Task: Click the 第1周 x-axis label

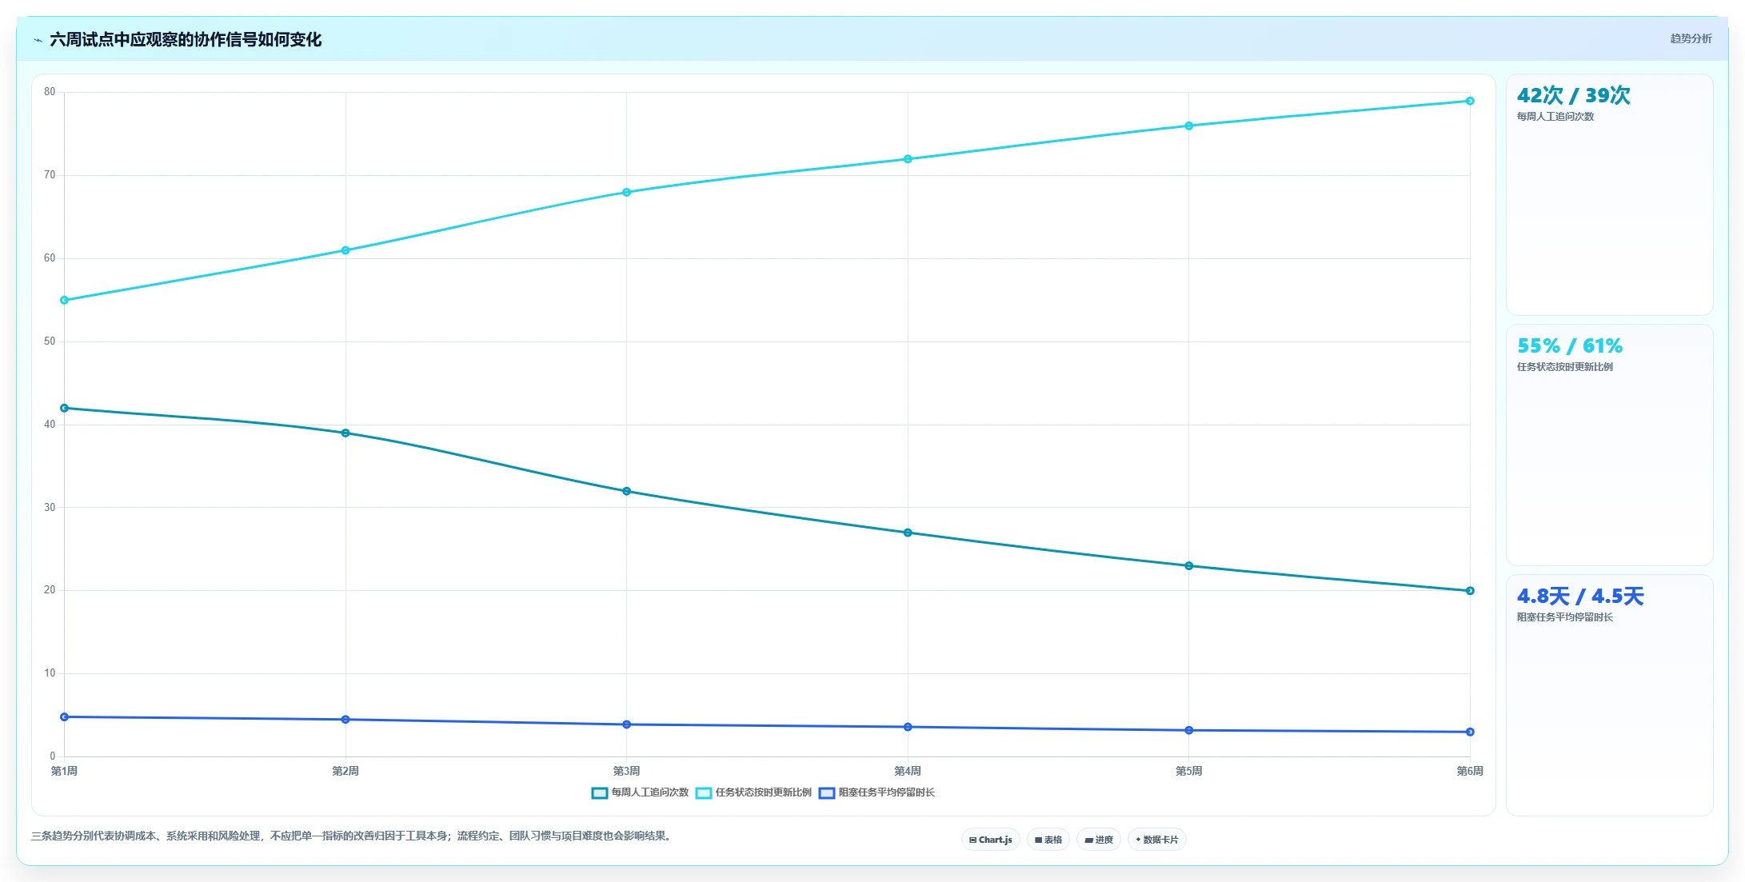Action: point(65,771)
